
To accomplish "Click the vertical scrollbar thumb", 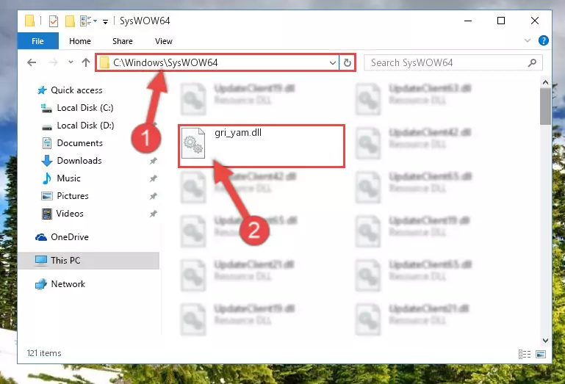I will click(546, 106).
